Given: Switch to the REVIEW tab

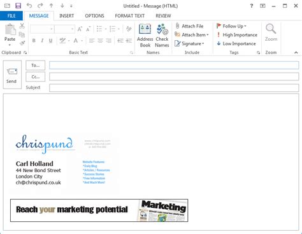Looking at the screenshot, I should [163, 16].
